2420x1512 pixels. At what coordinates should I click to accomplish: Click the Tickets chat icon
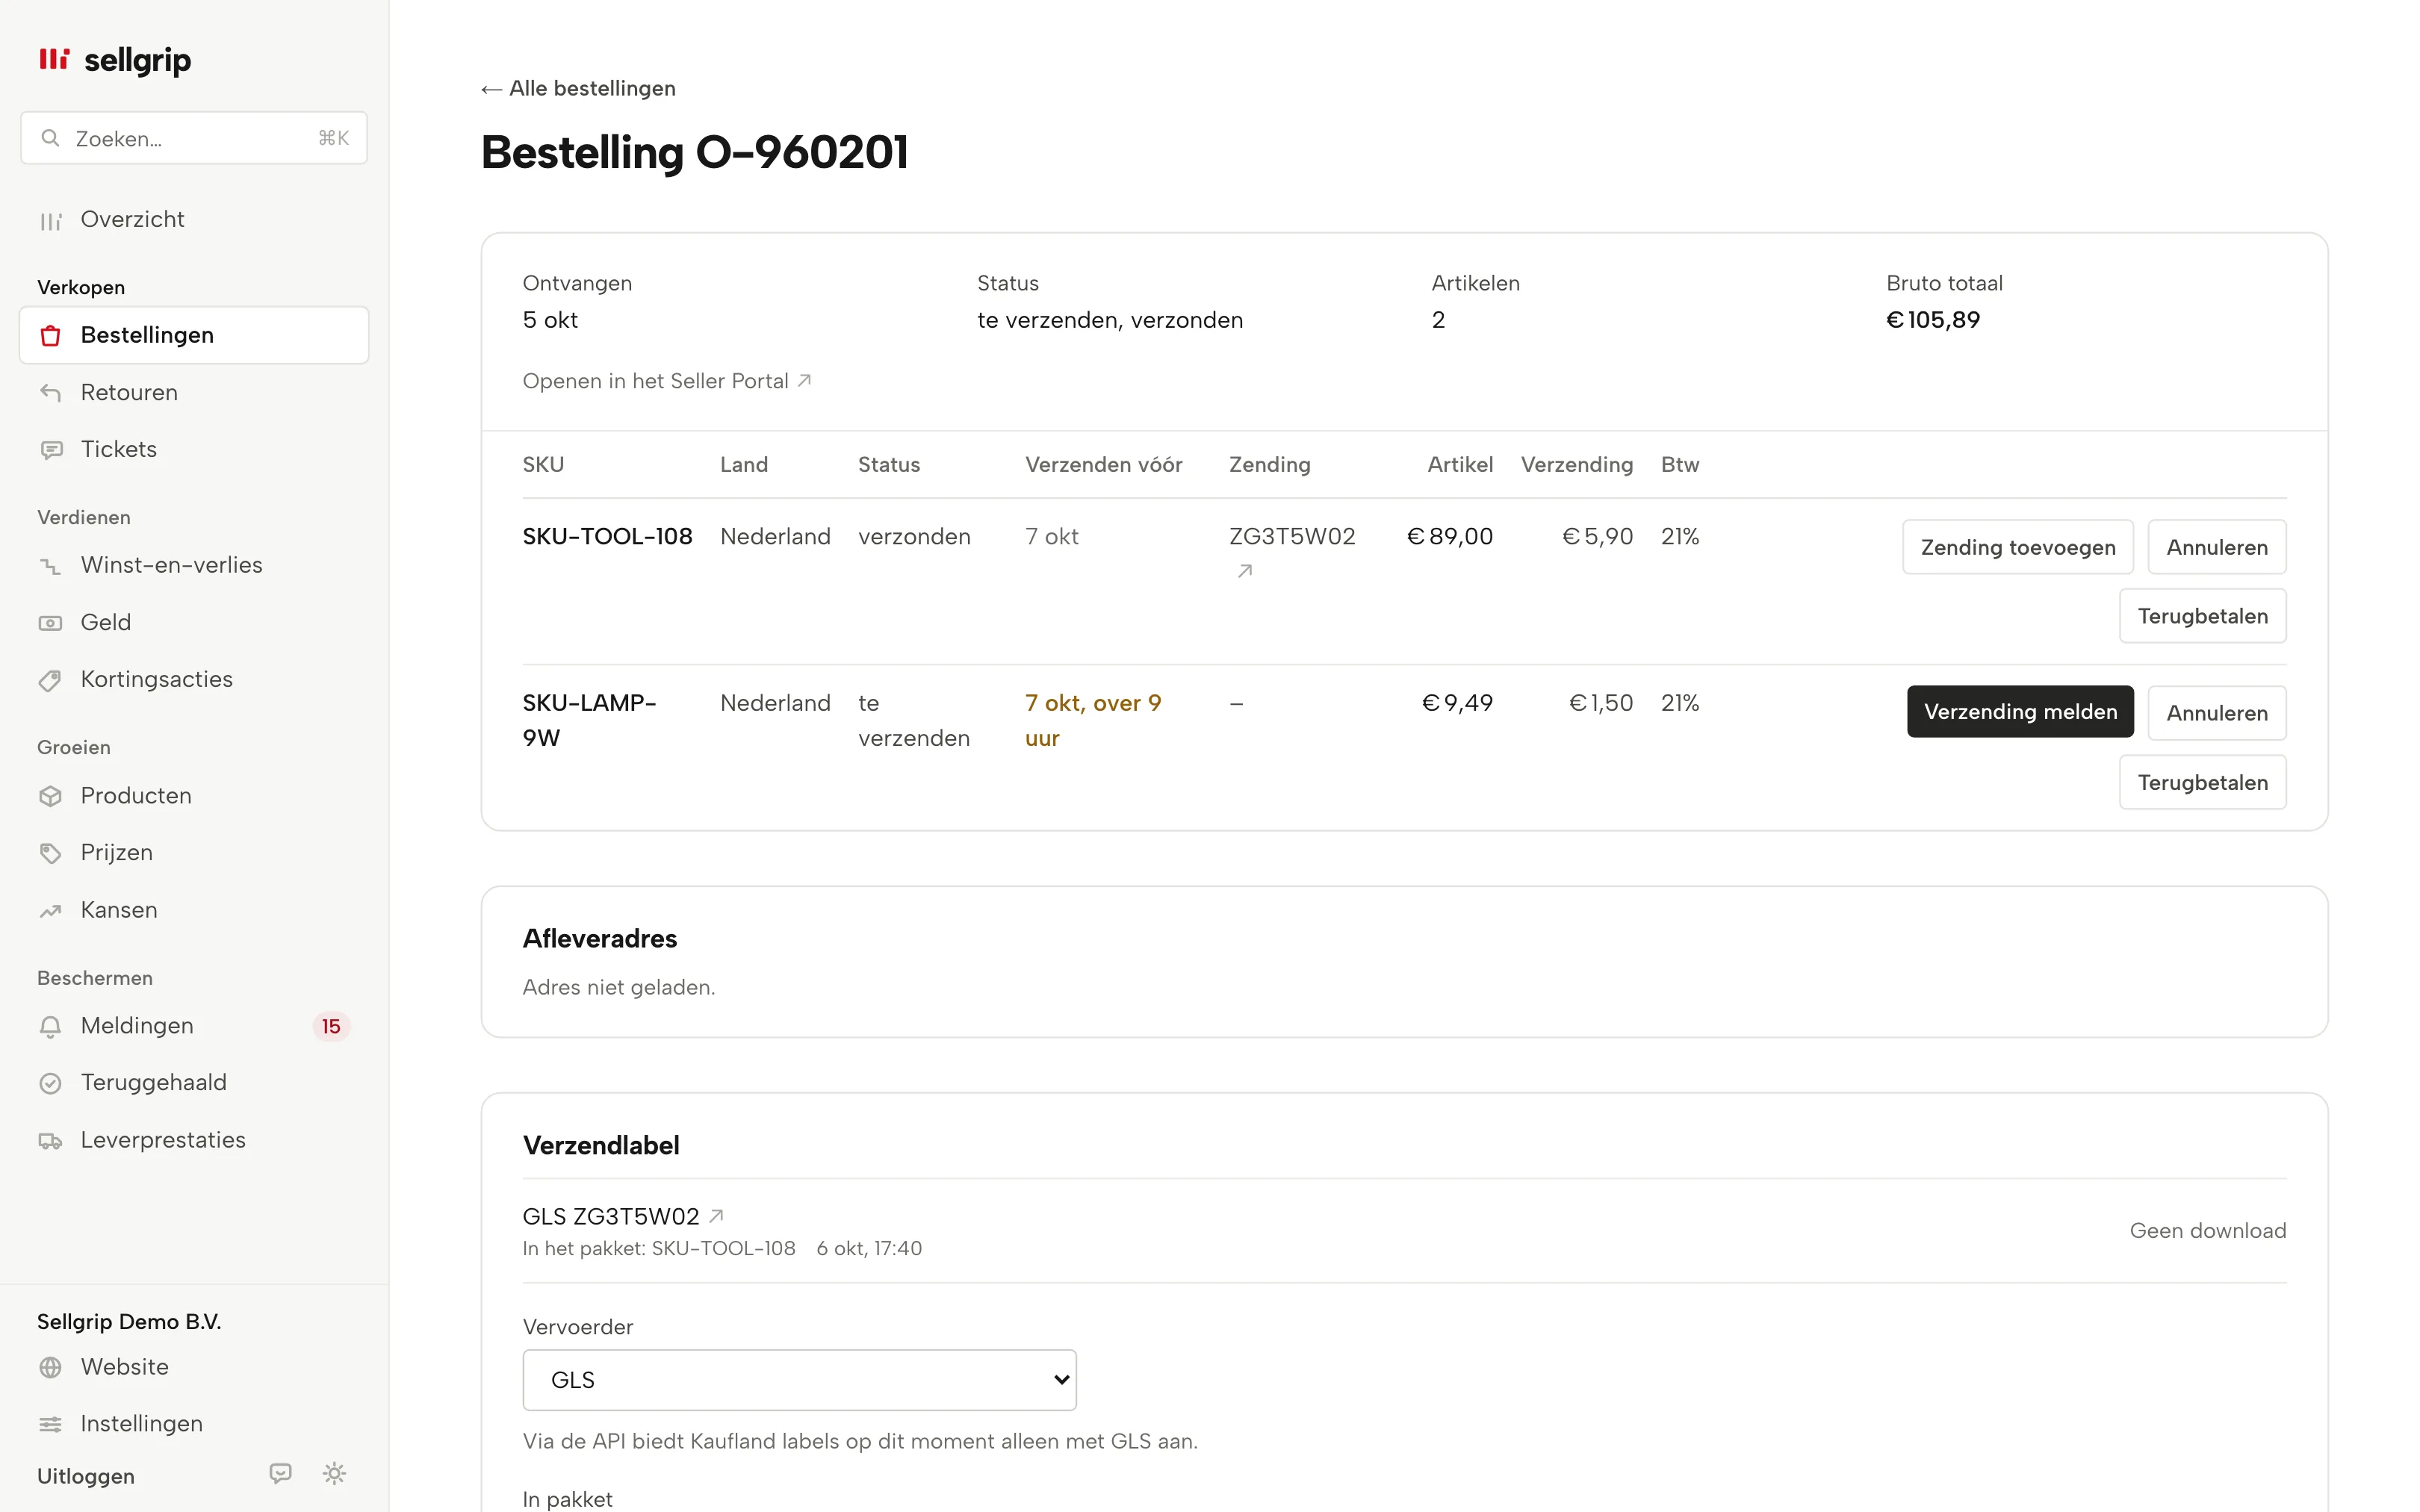51,450
